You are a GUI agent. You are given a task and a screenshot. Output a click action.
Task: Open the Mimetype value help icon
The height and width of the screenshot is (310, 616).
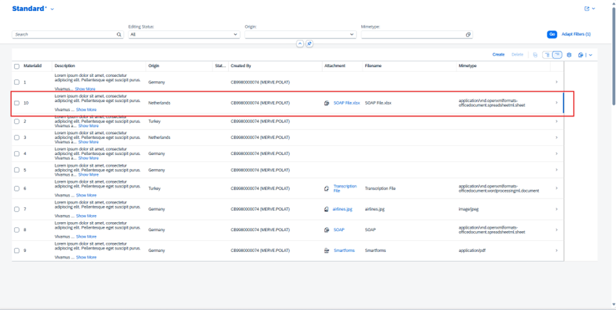[468, 35]
